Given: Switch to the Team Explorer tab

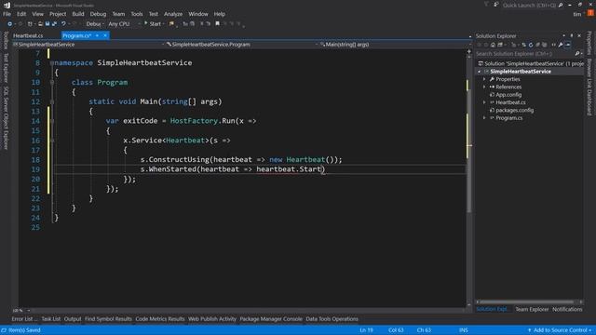Looking at the screenshot, I should pos(532,309).
